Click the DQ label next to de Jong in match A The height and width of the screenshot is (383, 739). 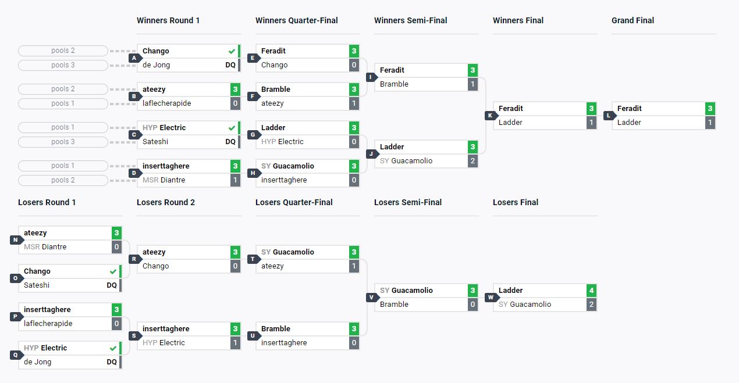(230, 65)
